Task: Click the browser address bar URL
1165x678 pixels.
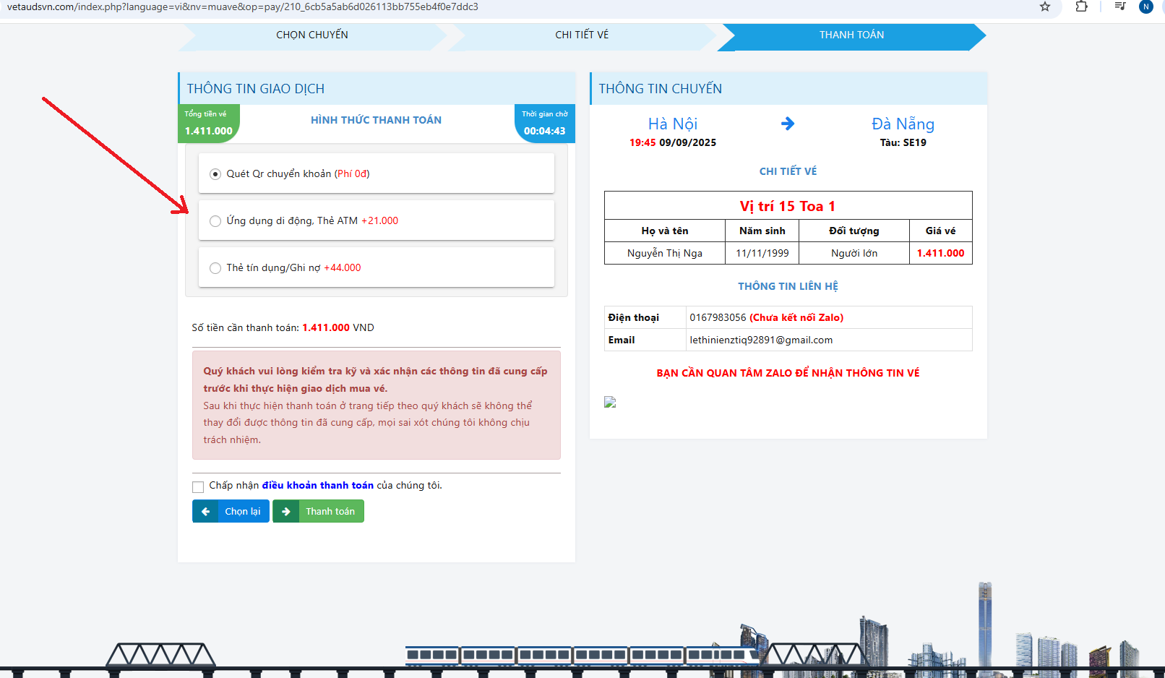Action: coord(243,7)
